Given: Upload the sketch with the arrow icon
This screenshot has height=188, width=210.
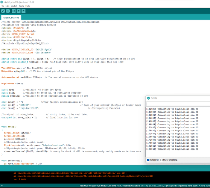Looking at the screenshot, I should (x=8, y=11).
